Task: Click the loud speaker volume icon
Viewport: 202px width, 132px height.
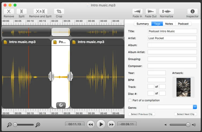Action: tap(194, 125)
